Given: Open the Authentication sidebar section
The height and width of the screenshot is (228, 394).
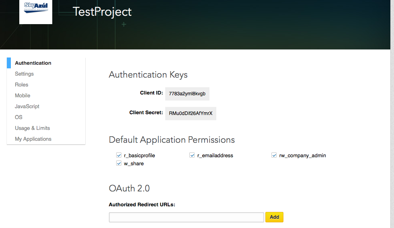Looking at the screenshot, I should pyautogui.click(x=33, y=63).
